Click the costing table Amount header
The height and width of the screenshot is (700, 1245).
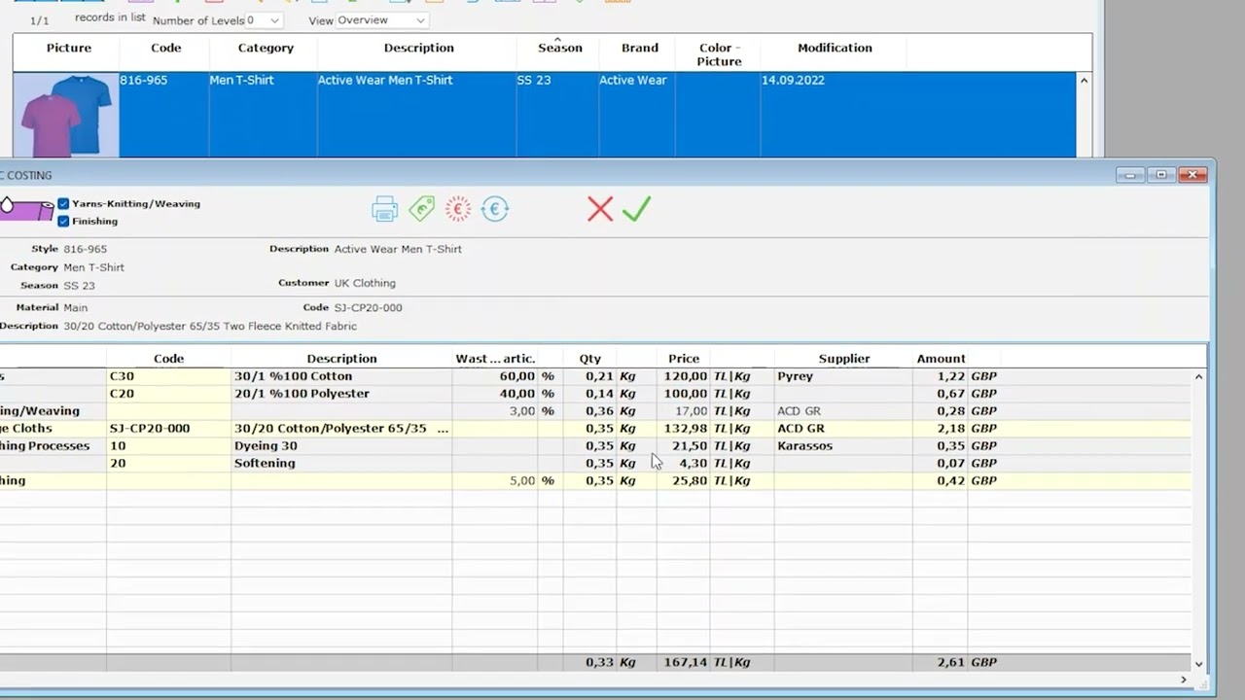pos(941,359)
